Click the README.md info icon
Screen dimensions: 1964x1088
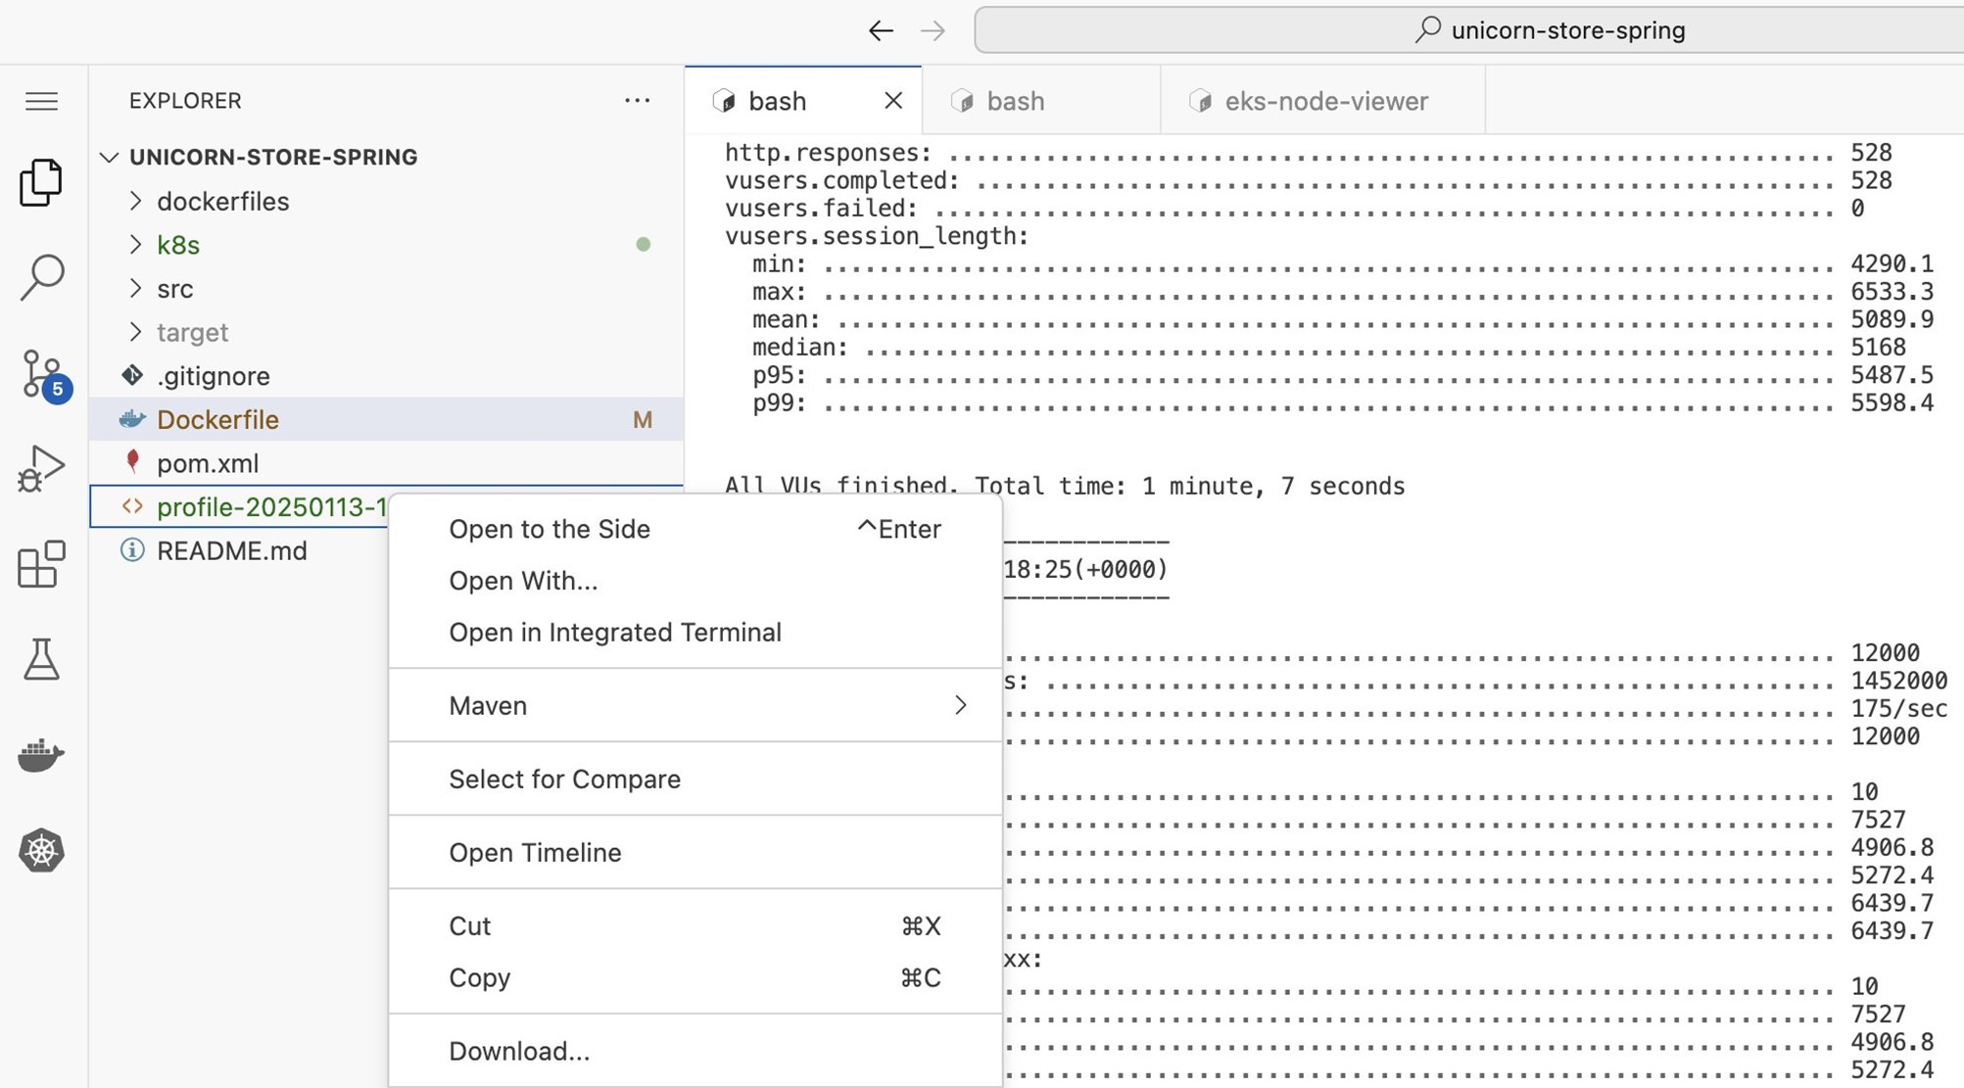(132, 549)
